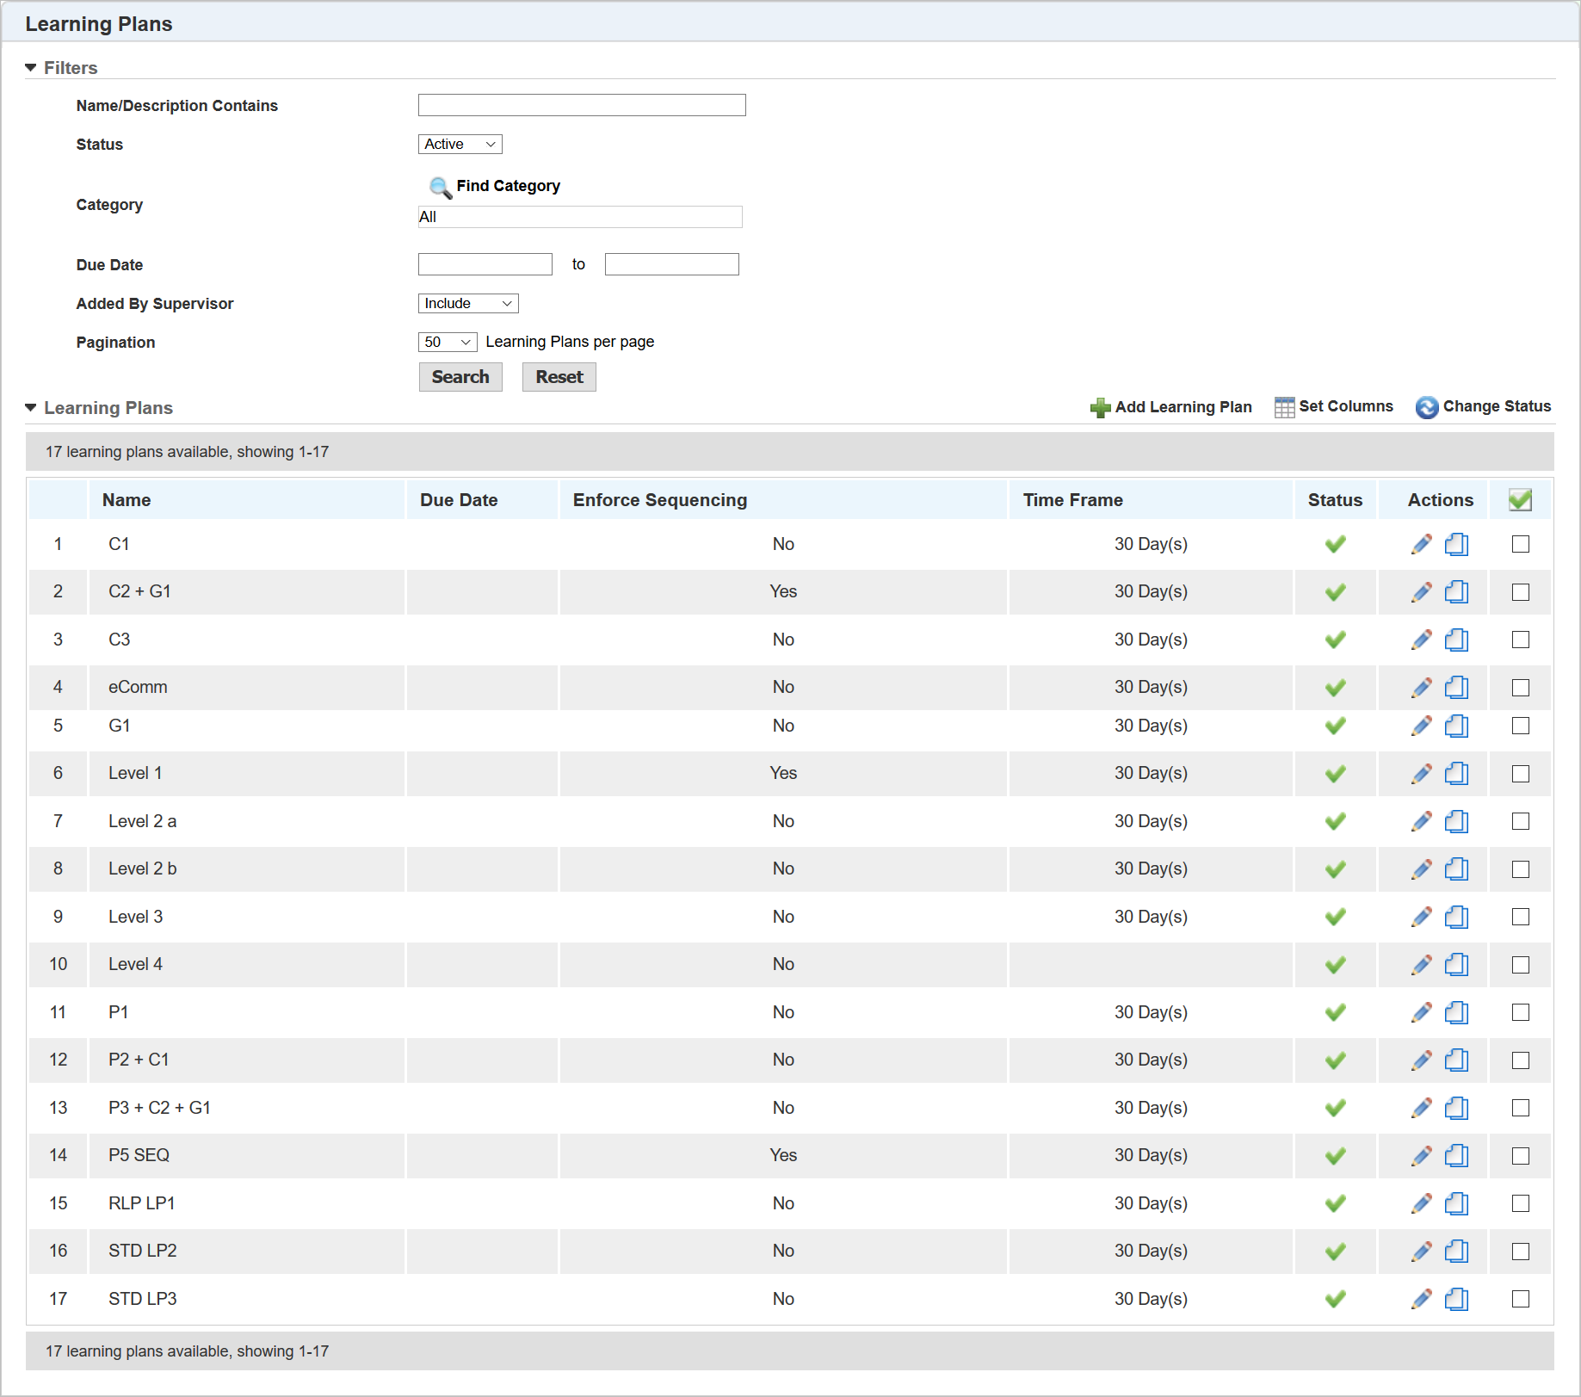Collapse the Filters section

coord(31,68)
